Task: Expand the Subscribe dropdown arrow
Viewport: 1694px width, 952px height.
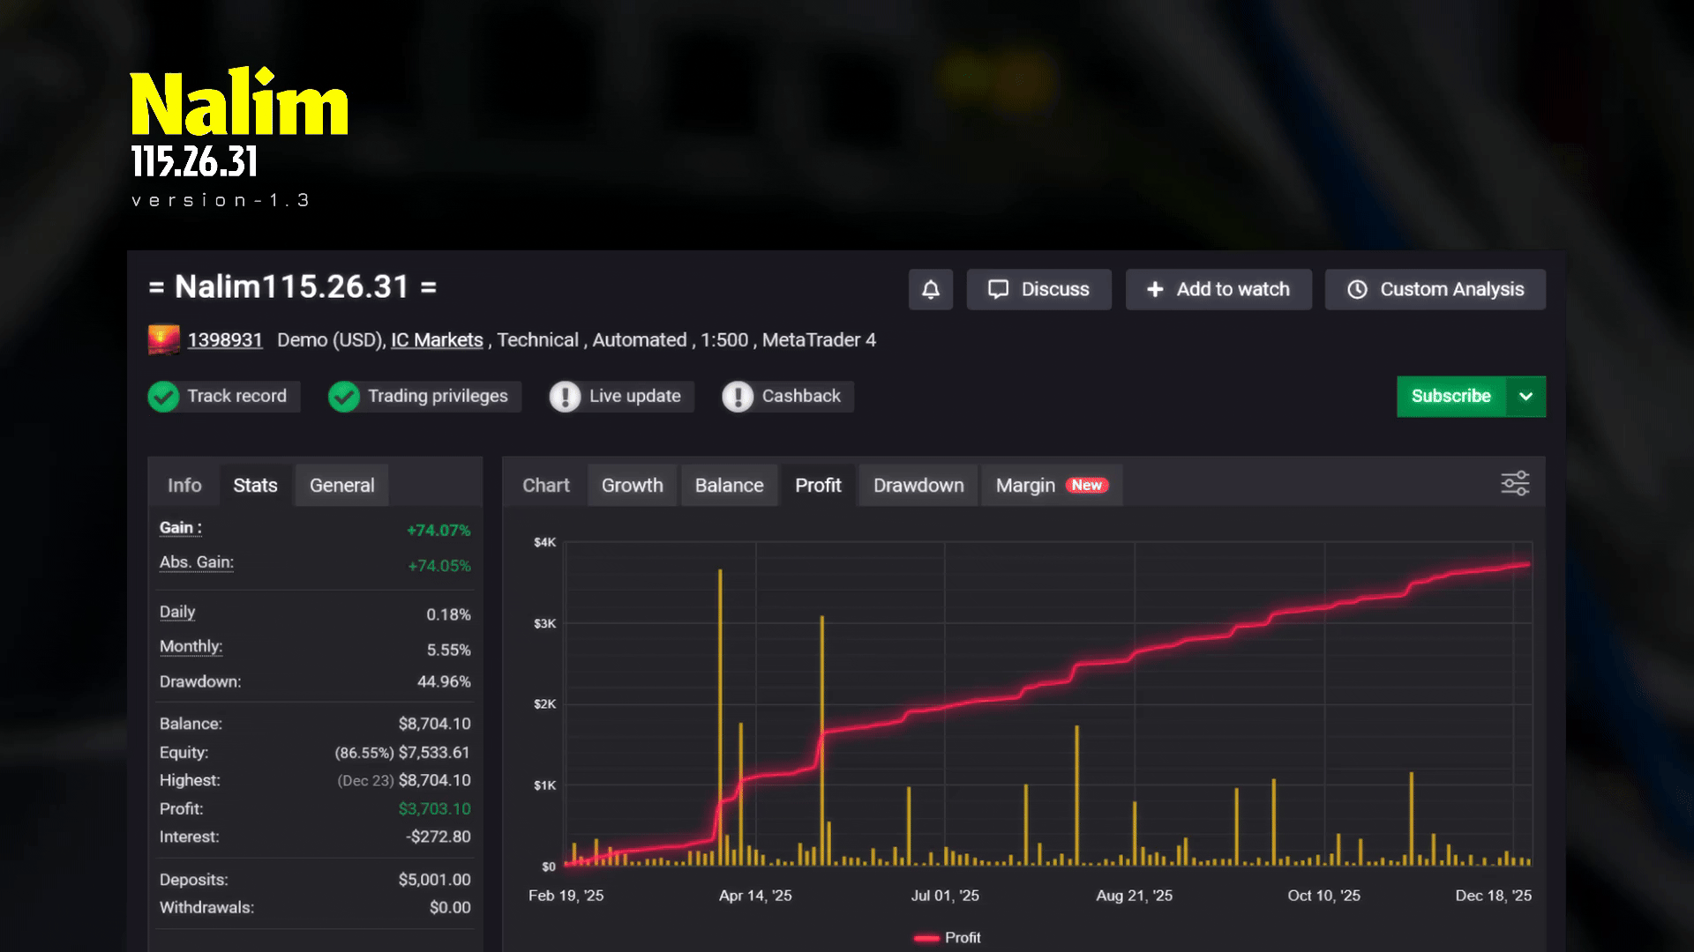Action: 1525,397
